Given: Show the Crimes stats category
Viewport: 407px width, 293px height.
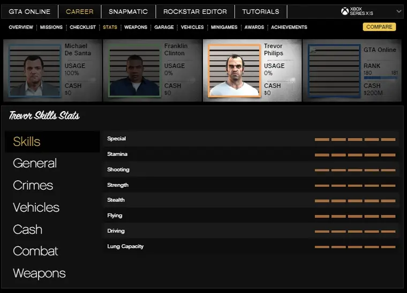Looking at the screenshot, I should [33, 185].
